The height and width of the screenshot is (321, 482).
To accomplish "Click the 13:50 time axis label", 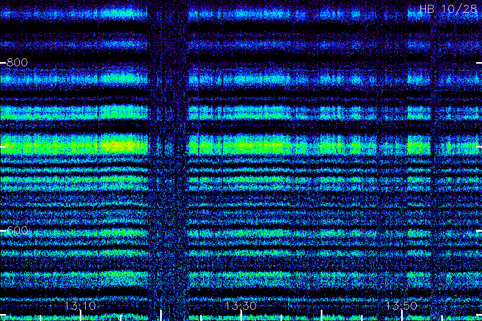I will [x=402, y=305].
